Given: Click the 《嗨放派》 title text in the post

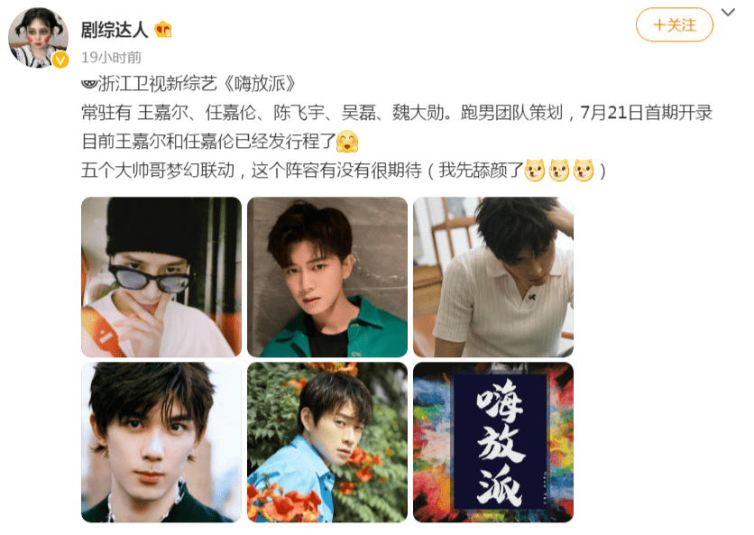Looking at the screenshot, I should [260, 84].
